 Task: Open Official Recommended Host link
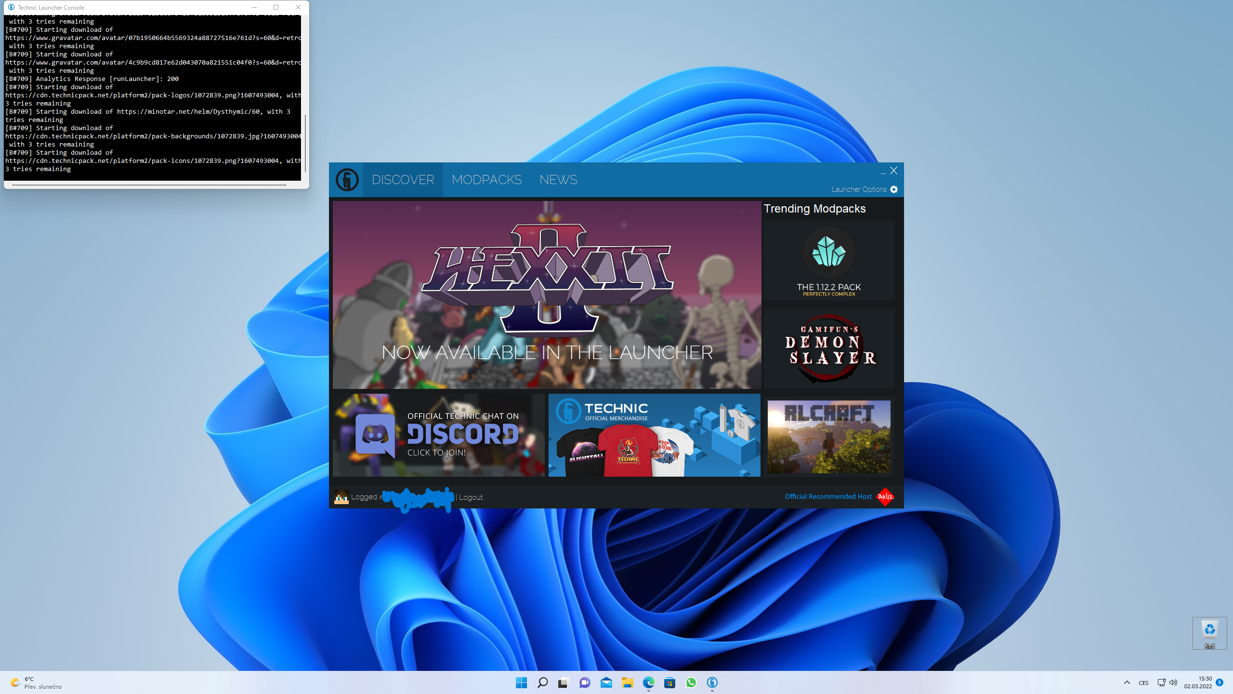coord(828,496)
